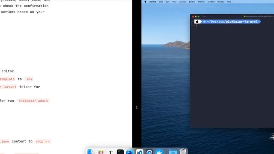Screen dimensions: 274x154
Task: Click 'check the confirmation' text in document
Action: tap(26, 6)
